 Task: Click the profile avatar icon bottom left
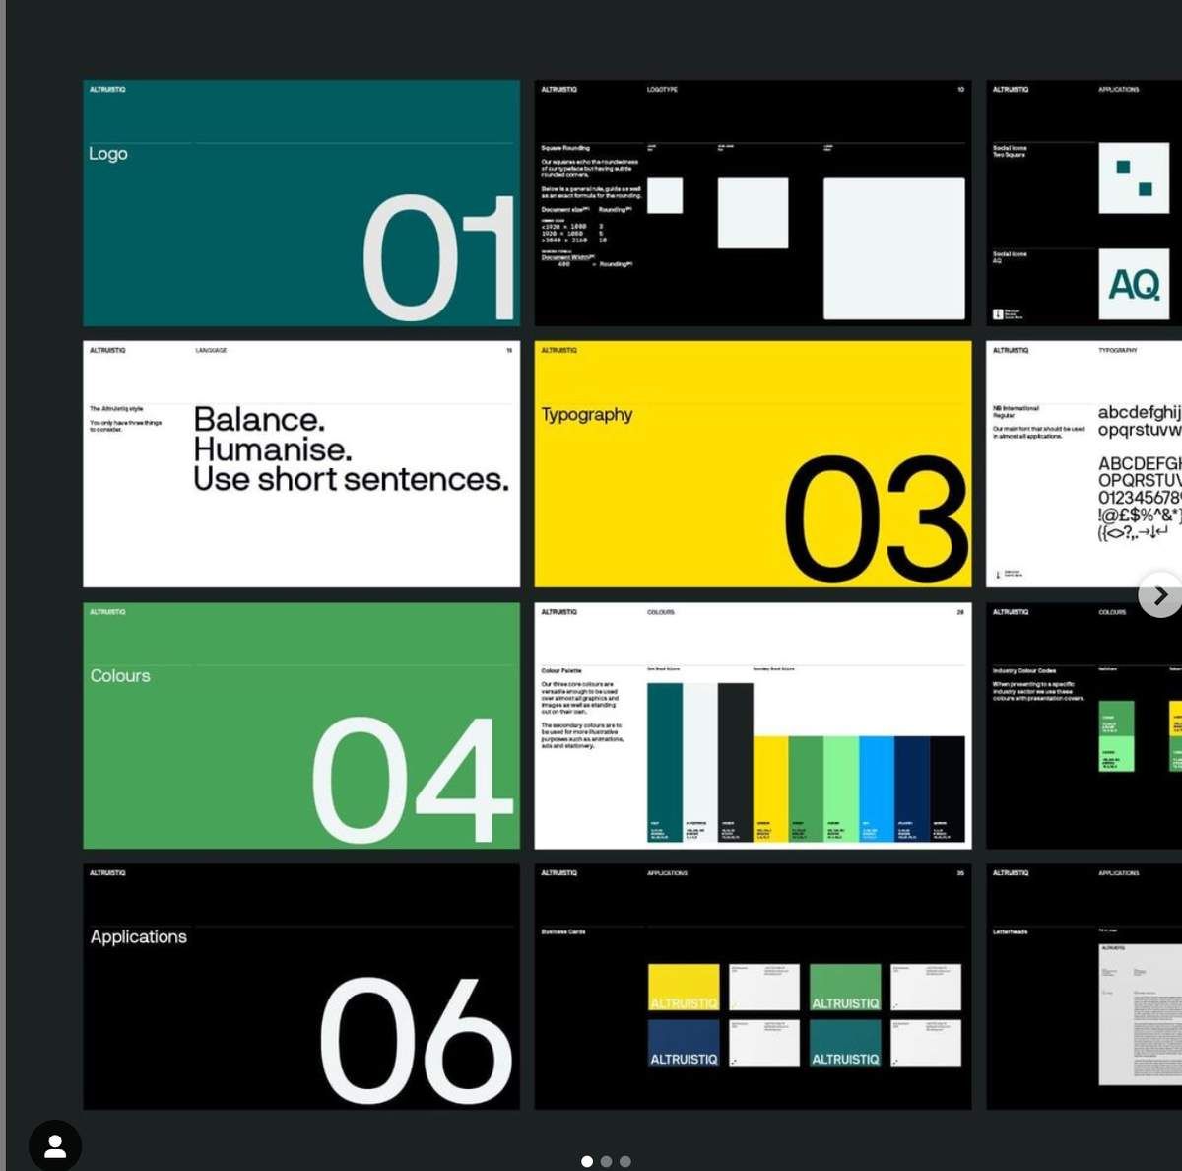pyautogui.click(x=56, y=1142)
